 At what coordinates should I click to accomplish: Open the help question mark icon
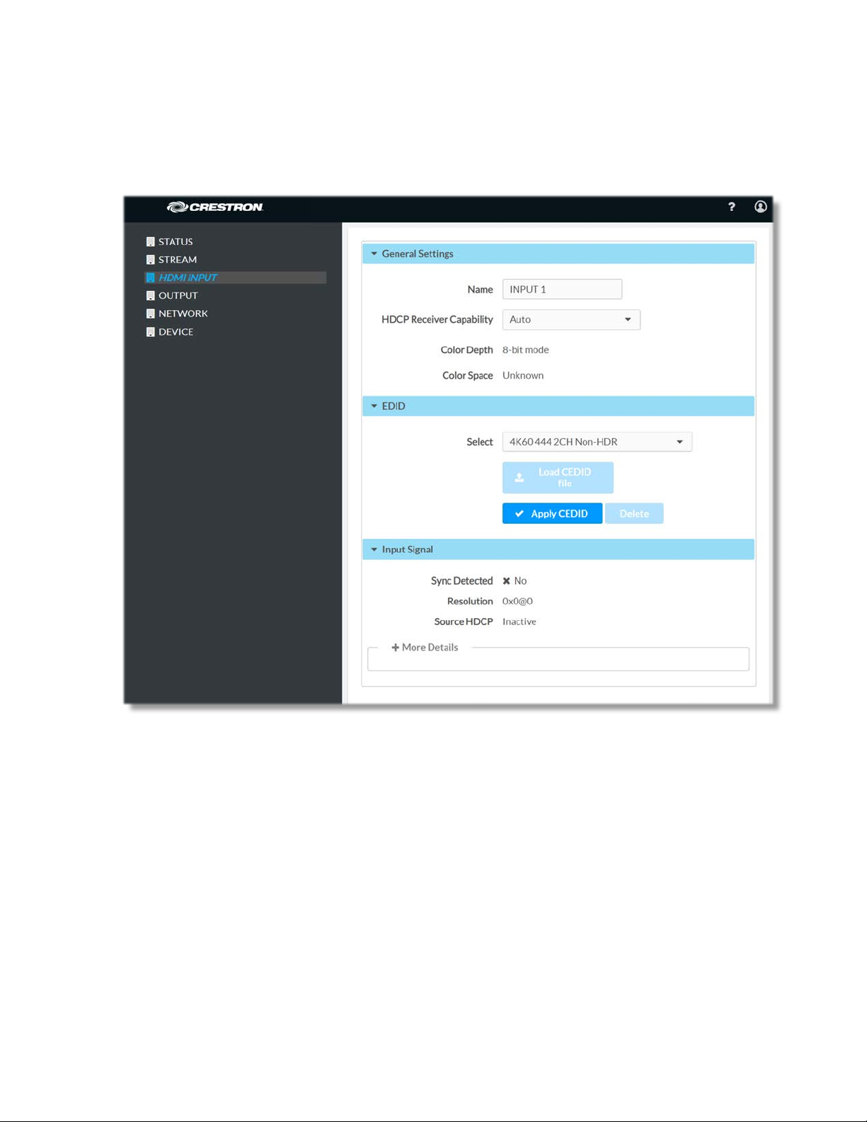point(732,207)
